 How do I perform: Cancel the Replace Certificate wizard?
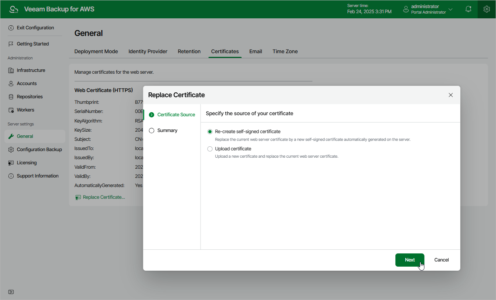pyautogui.click(x=442, y=260)
